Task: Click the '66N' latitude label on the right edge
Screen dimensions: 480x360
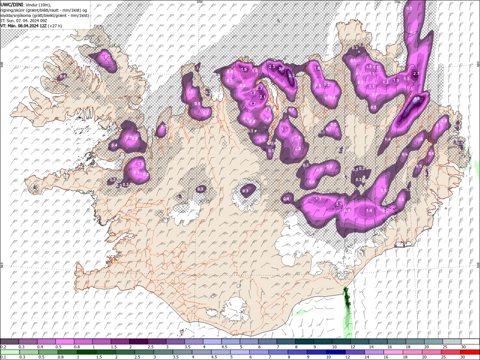Action: click(x=478, y=64)
